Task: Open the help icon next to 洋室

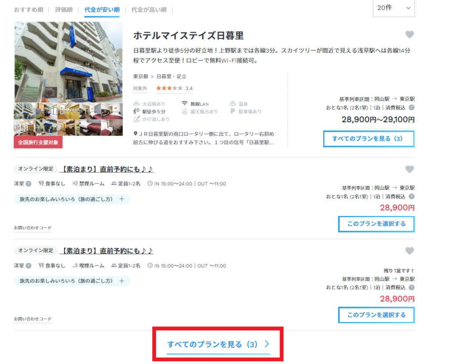Action: click(x=29, y=184)
